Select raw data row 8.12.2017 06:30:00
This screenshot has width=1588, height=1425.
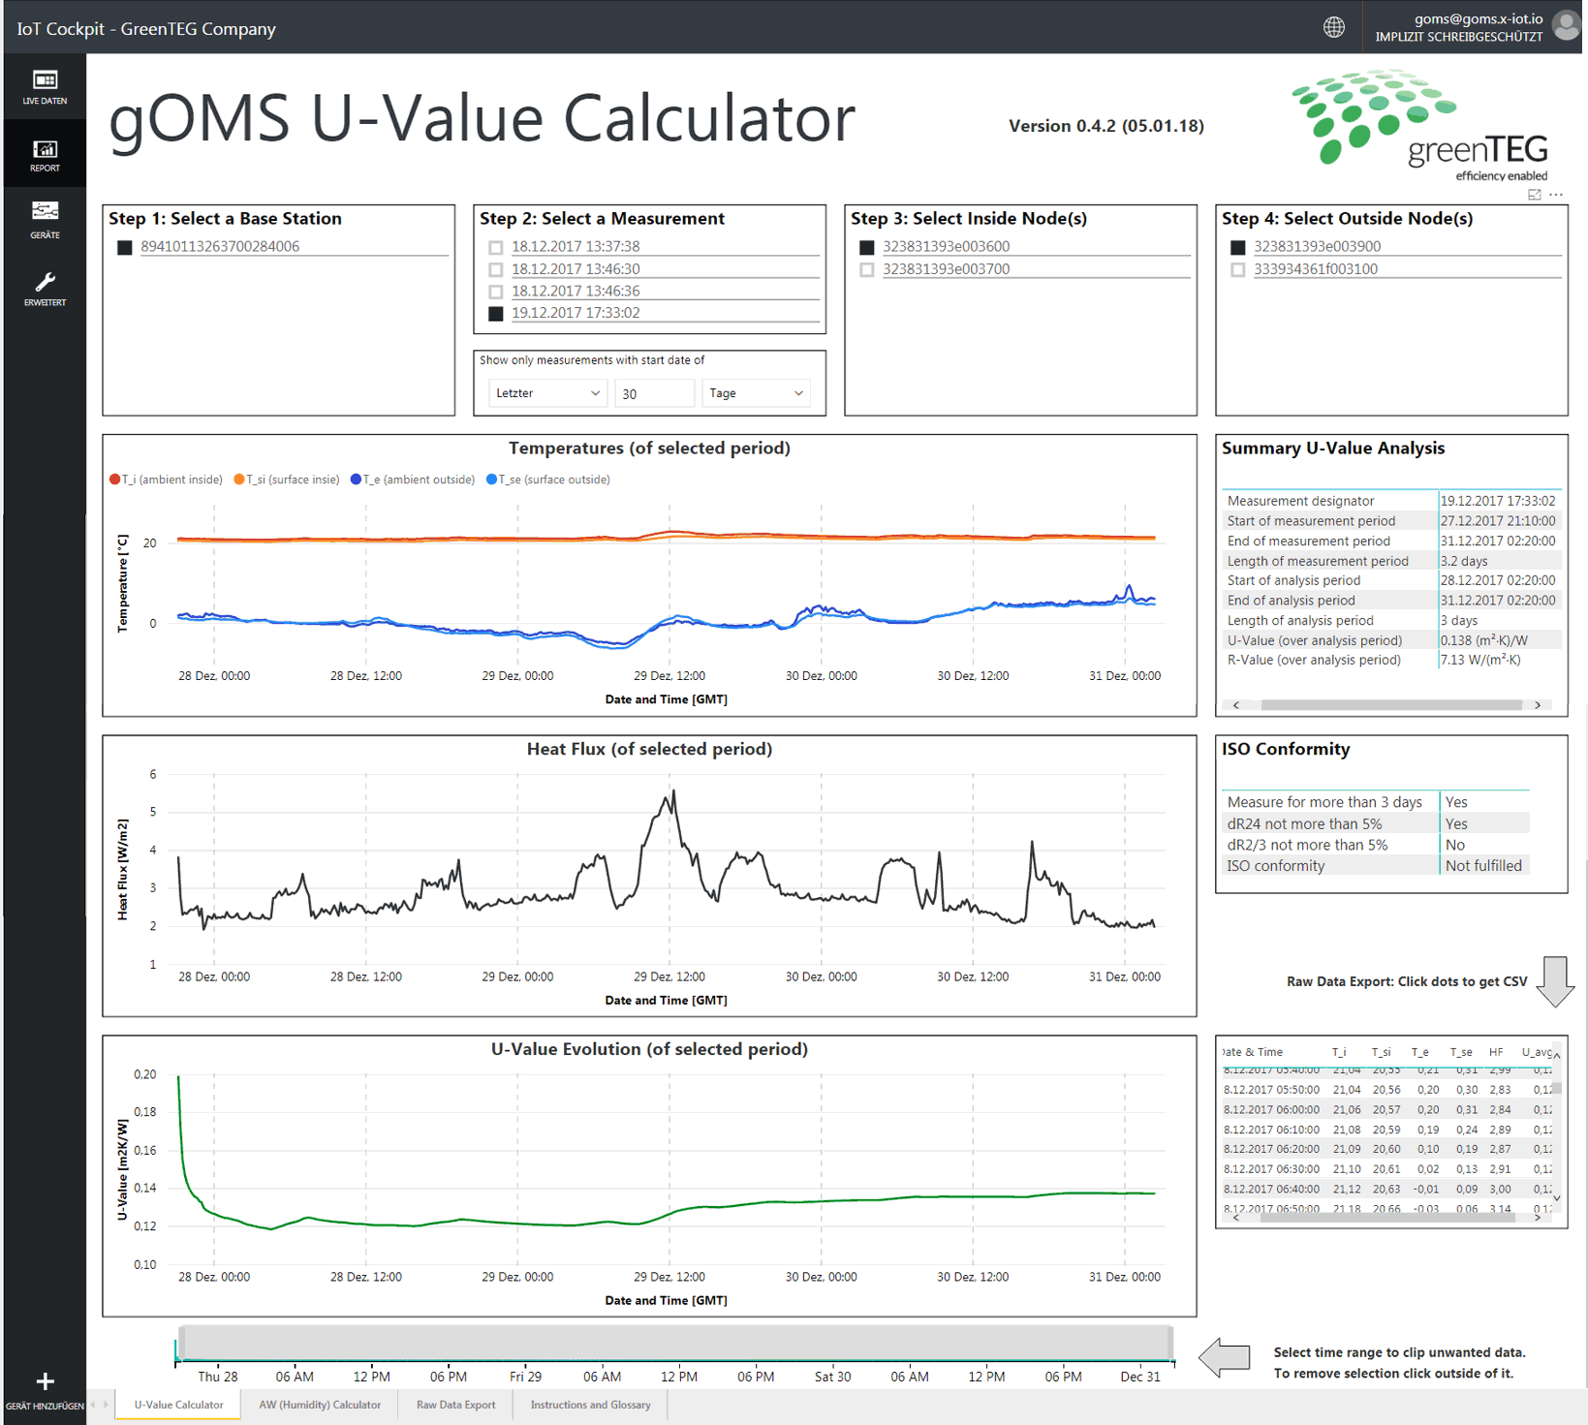(1387, 1169)
